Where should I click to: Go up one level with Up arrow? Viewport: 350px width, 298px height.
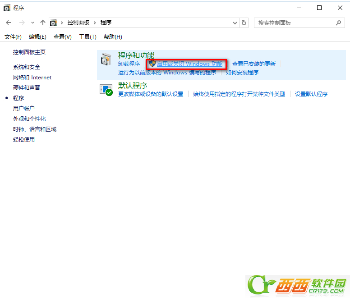pos(43,23)
